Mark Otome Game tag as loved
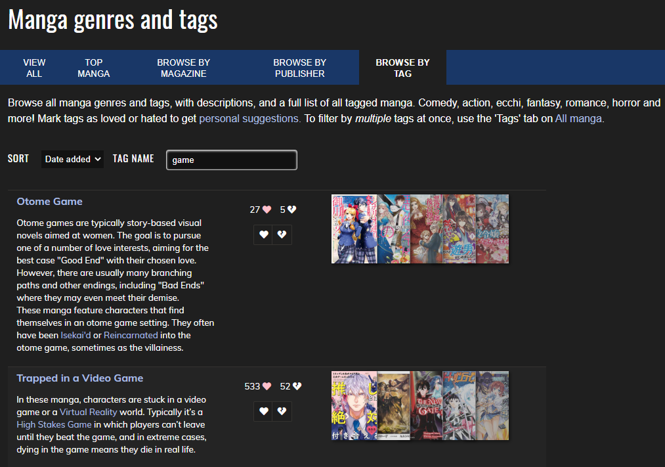This screenshot has height=467, width=665. click(263, 234)
